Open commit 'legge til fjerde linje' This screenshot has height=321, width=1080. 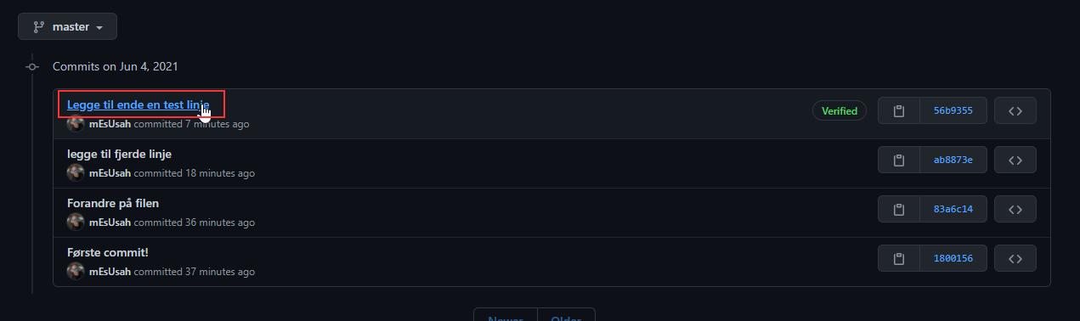tap(120, 154)
